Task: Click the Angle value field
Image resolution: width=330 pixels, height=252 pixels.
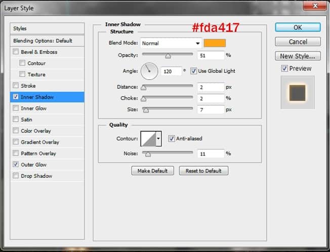Action: pyautogui.click(x=171, y=71)
